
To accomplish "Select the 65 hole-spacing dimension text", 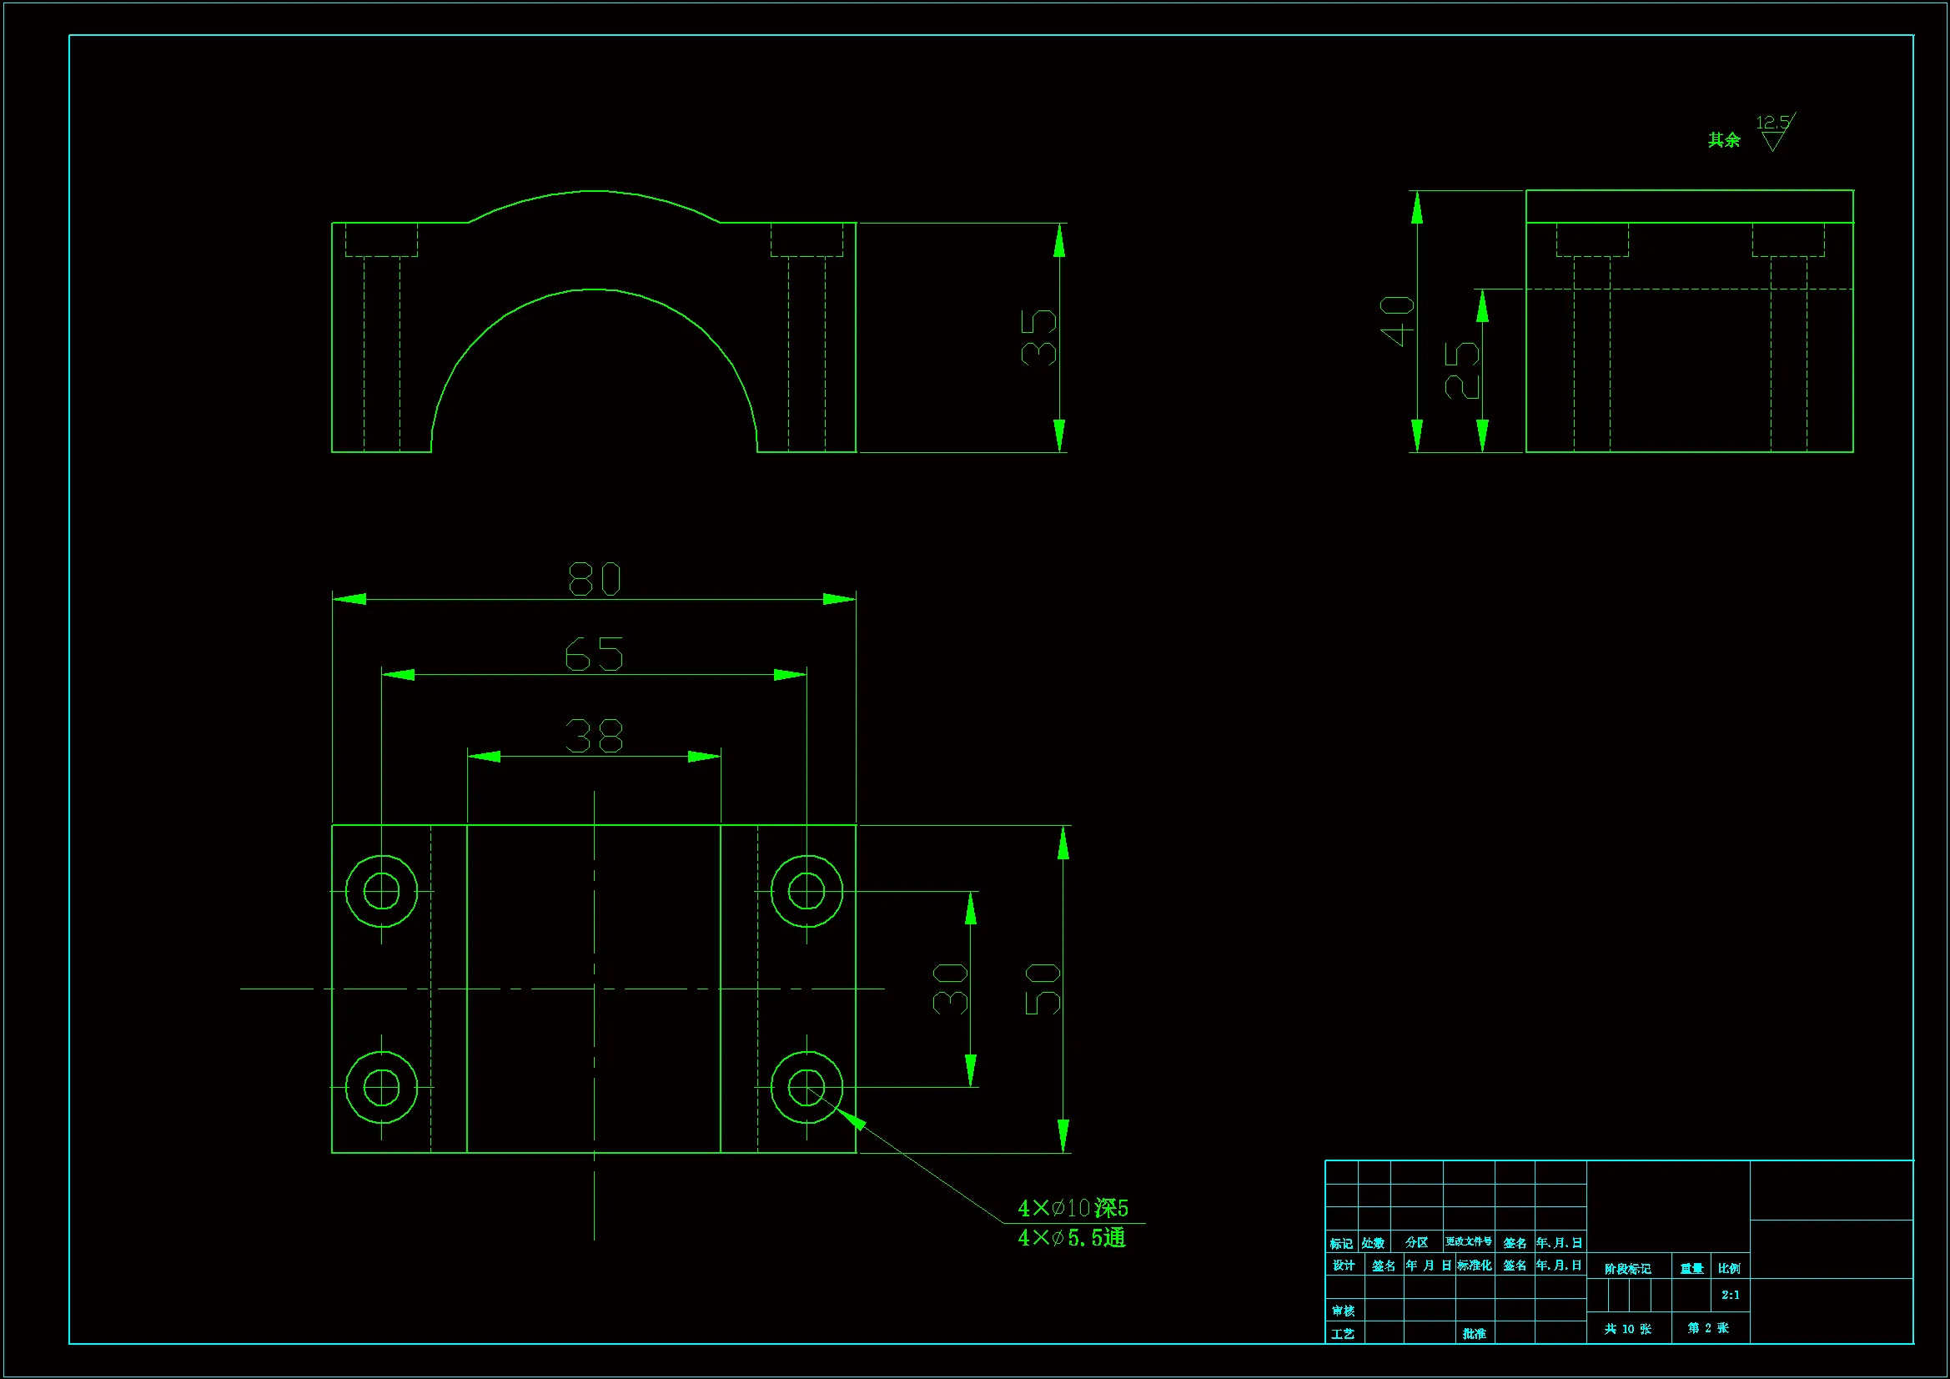I will coord(594,654).
